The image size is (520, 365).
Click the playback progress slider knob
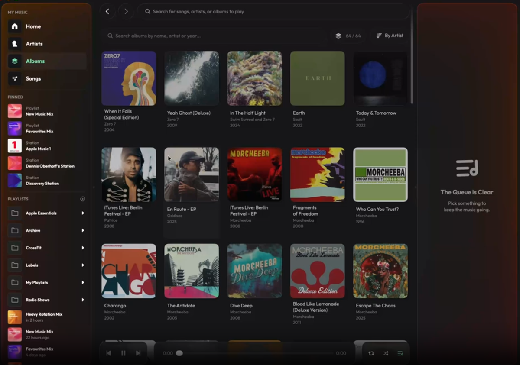179,353
